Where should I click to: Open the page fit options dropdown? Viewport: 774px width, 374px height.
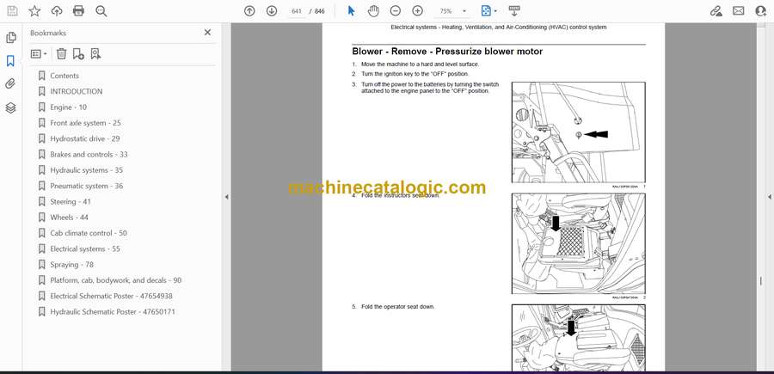click(488, 11)
